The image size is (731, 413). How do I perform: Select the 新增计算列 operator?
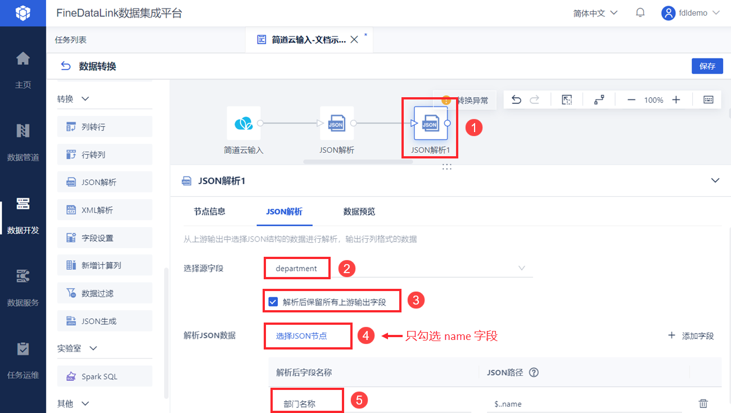(x=105, y=265)
